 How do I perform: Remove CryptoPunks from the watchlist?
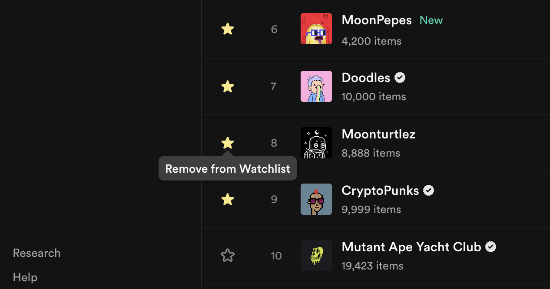point(227,199)
